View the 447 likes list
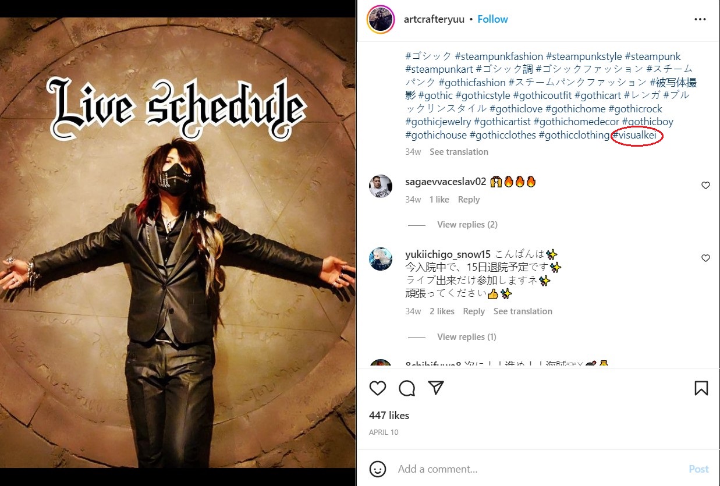The image size is (720, 486). click(389, 416)
